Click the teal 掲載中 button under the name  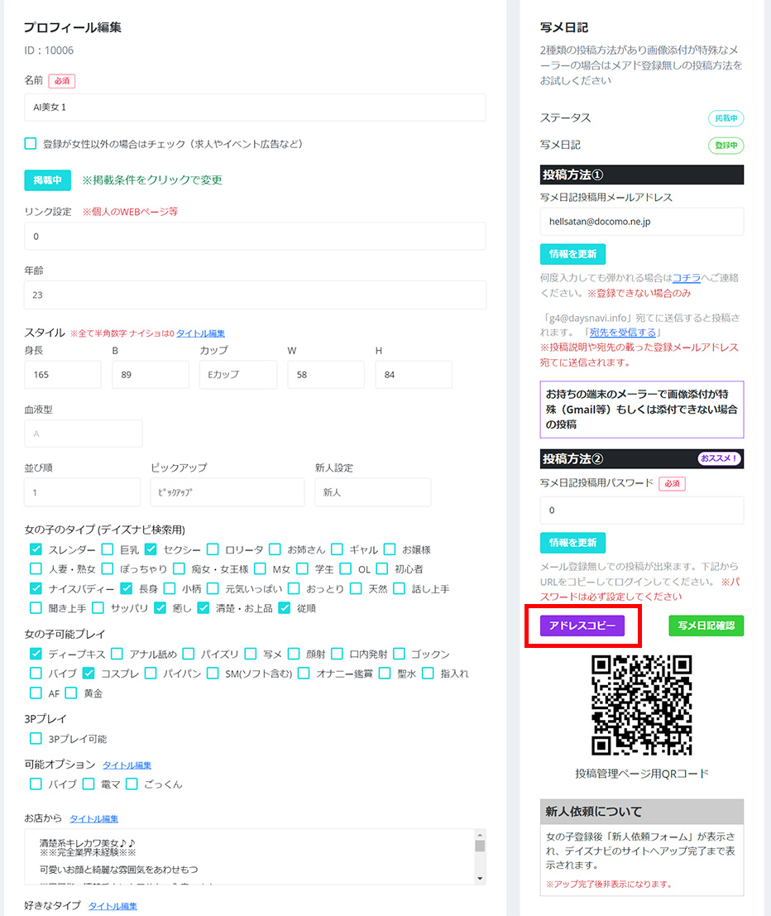[47, 180]
